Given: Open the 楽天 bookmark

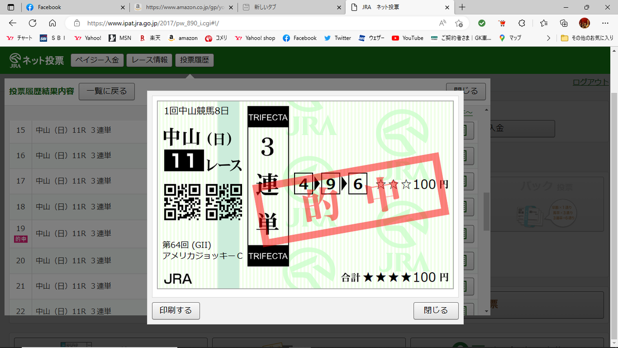Looking at the screenshot, I should click(x=150, y=38).
